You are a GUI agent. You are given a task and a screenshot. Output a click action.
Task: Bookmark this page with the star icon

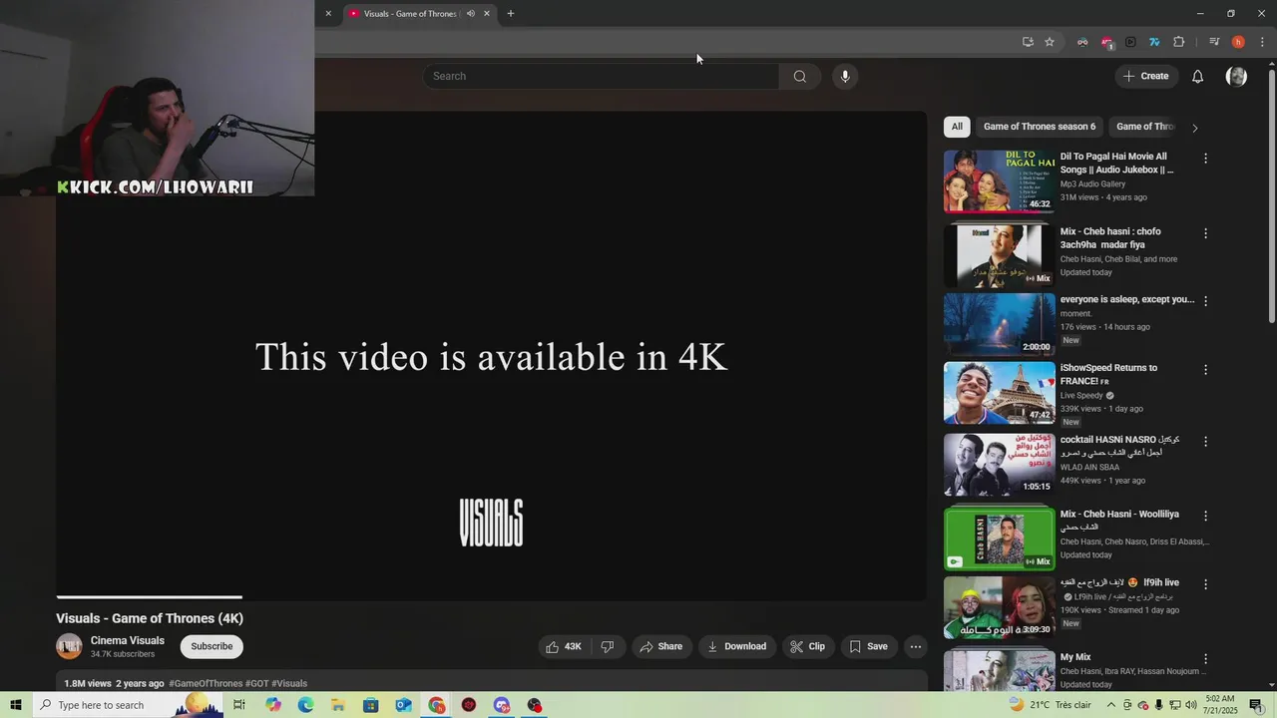1050,42
